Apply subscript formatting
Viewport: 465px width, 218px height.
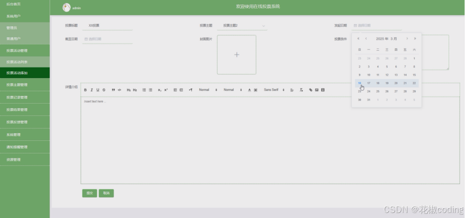[159, 90]
